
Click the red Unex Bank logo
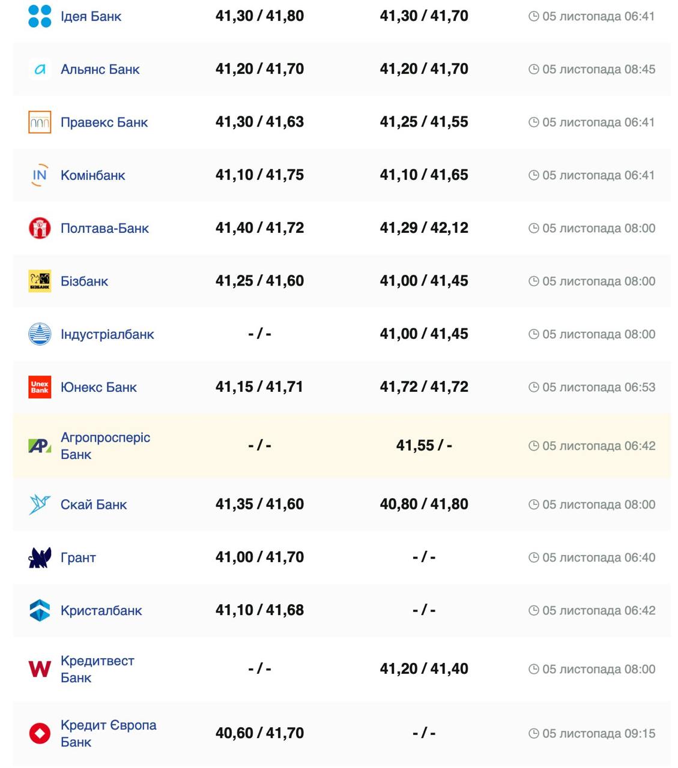[40, 387]
